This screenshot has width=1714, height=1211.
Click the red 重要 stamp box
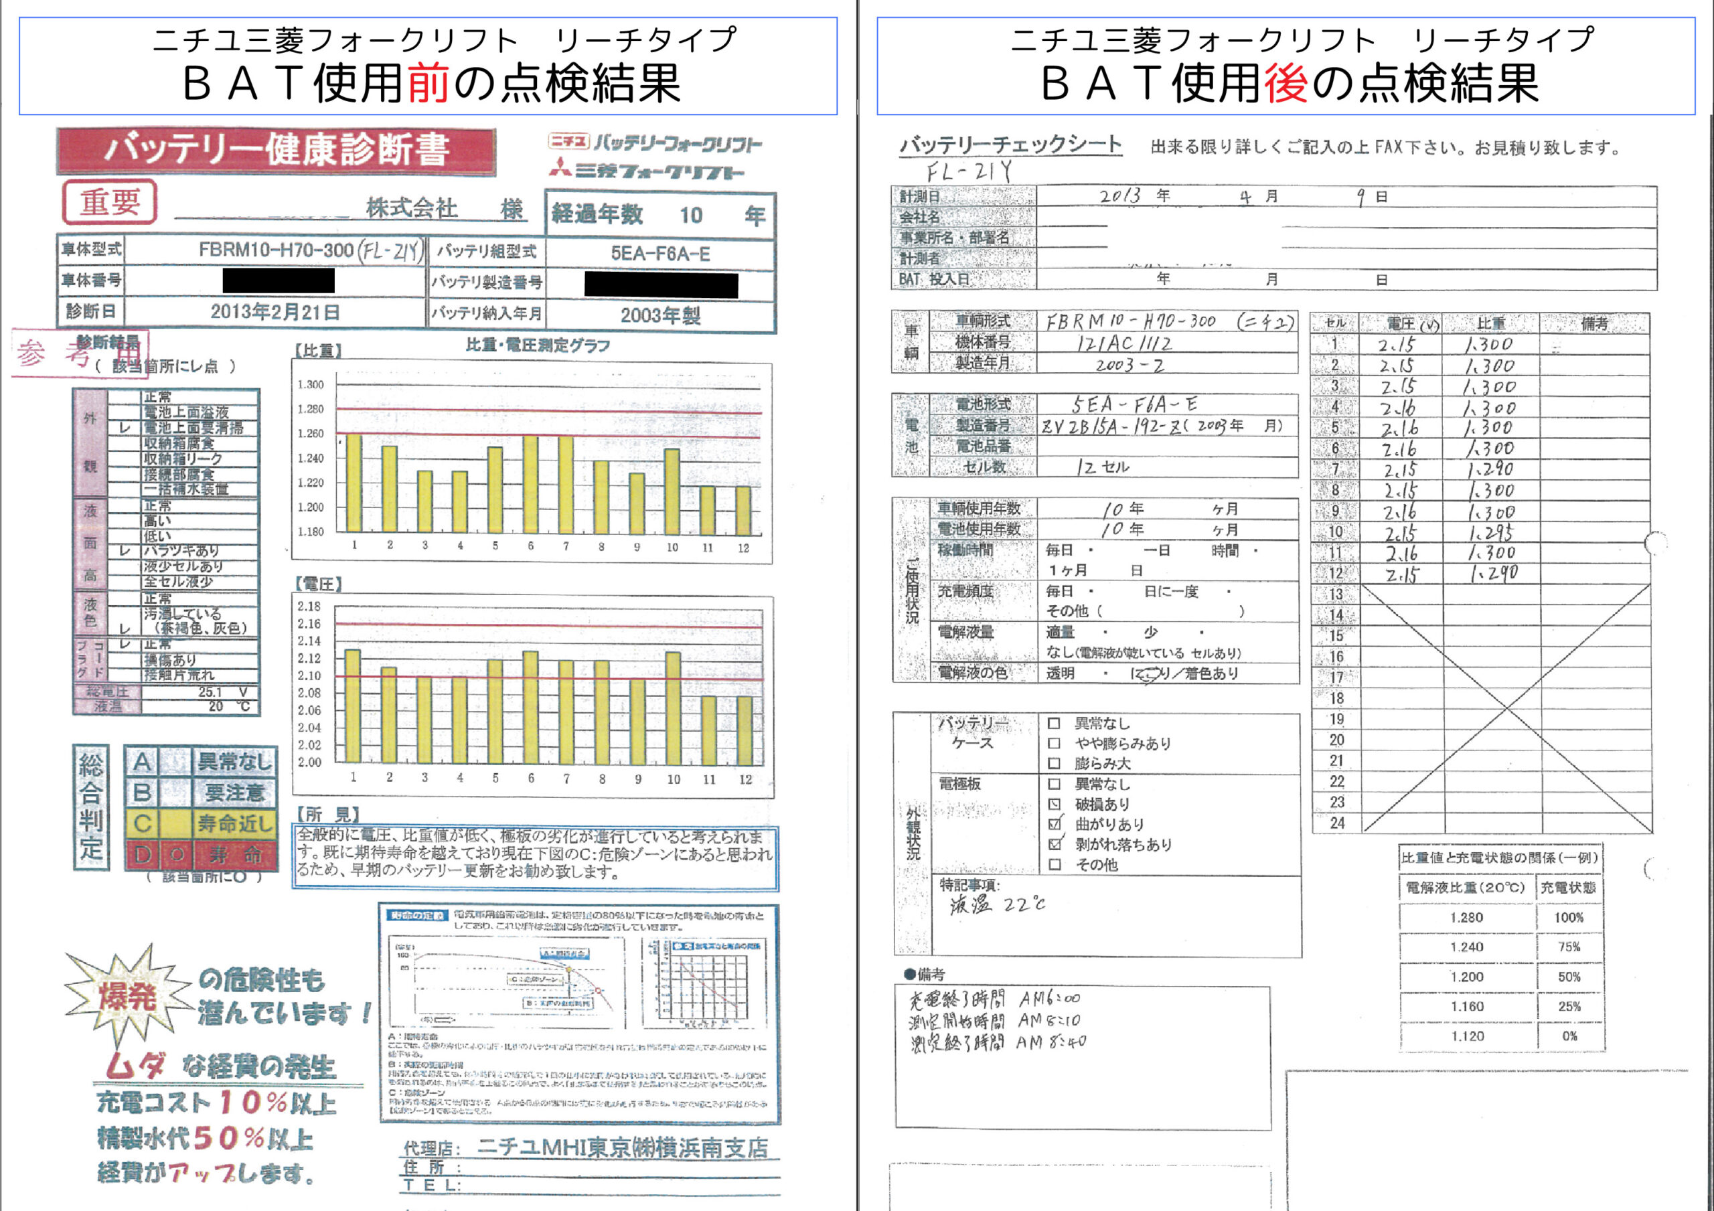click(110, 202)
